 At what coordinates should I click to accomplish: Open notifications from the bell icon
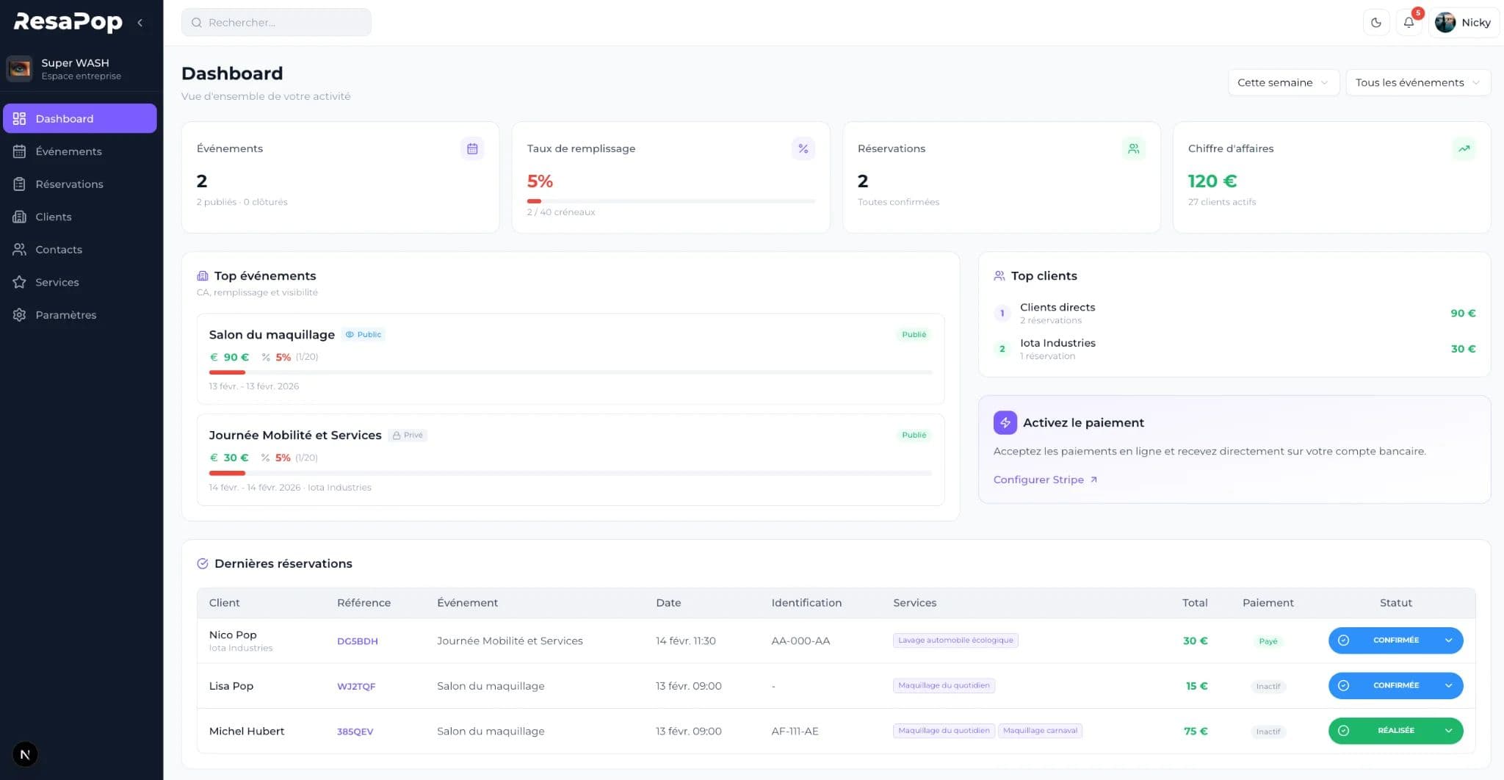point(1409,22)
